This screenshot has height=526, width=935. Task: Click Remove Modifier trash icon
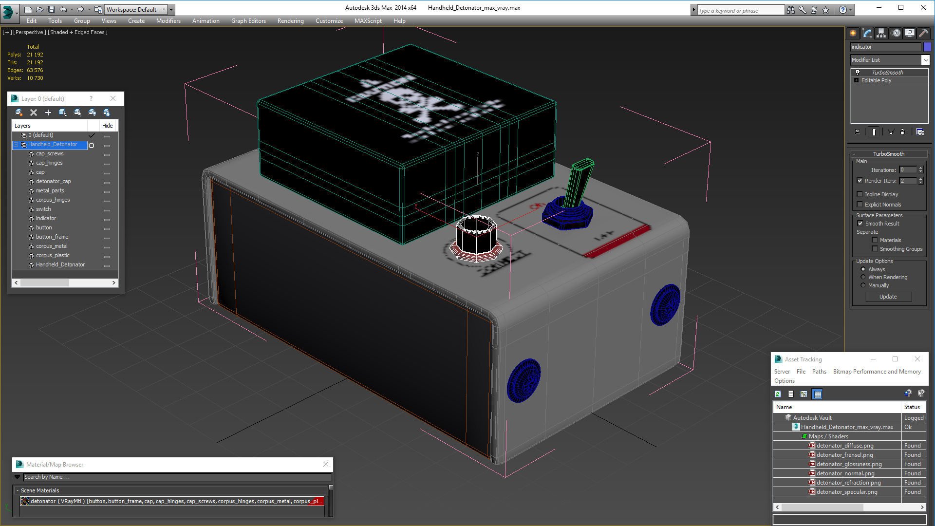[903, 131]
